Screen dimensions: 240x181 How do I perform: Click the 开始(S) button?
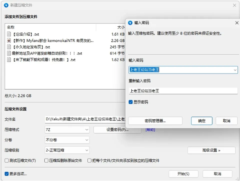click(x=183, y=174)
